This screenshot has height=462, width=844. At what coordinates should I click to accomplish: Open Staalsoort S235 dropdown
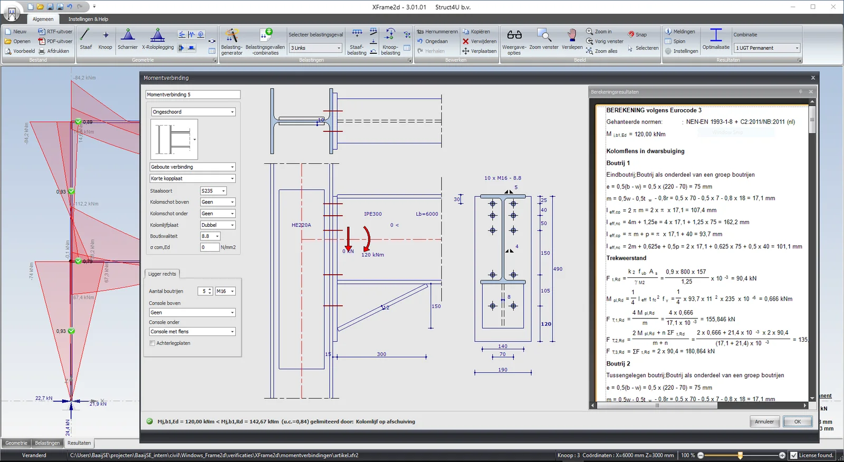click(214, 191)
